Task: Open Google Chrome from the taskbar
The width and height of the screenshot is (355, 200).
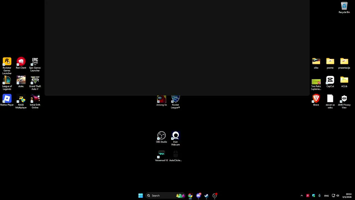Action: 190,196
